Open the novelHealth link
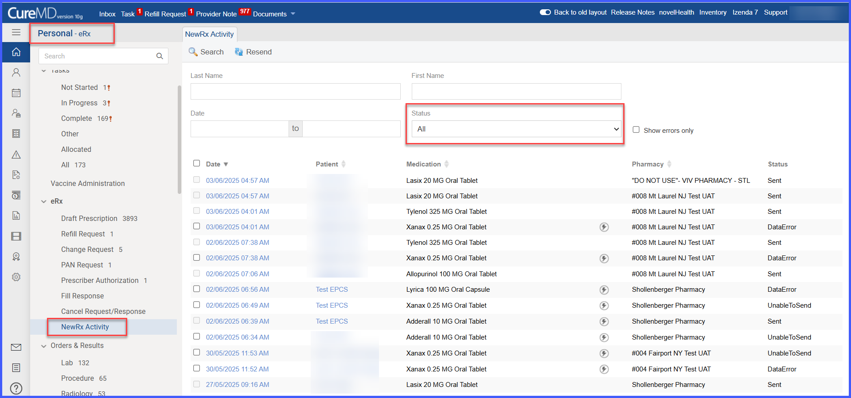851x398 pixels. (676, 12)
